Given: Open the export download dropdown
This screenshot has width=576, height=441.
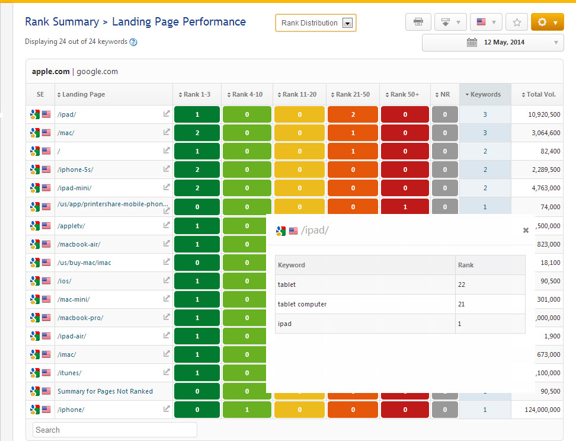Looking at the screenshot, I should click(450, 23).
